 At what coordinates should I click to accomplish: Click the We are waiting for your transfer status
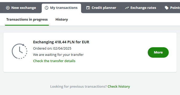pyautogui.click(x=58, y=55)
